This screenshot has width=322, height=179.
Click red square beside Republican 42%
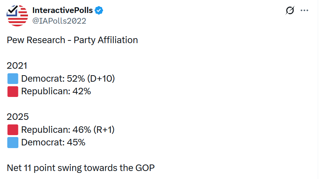[13, 92]
